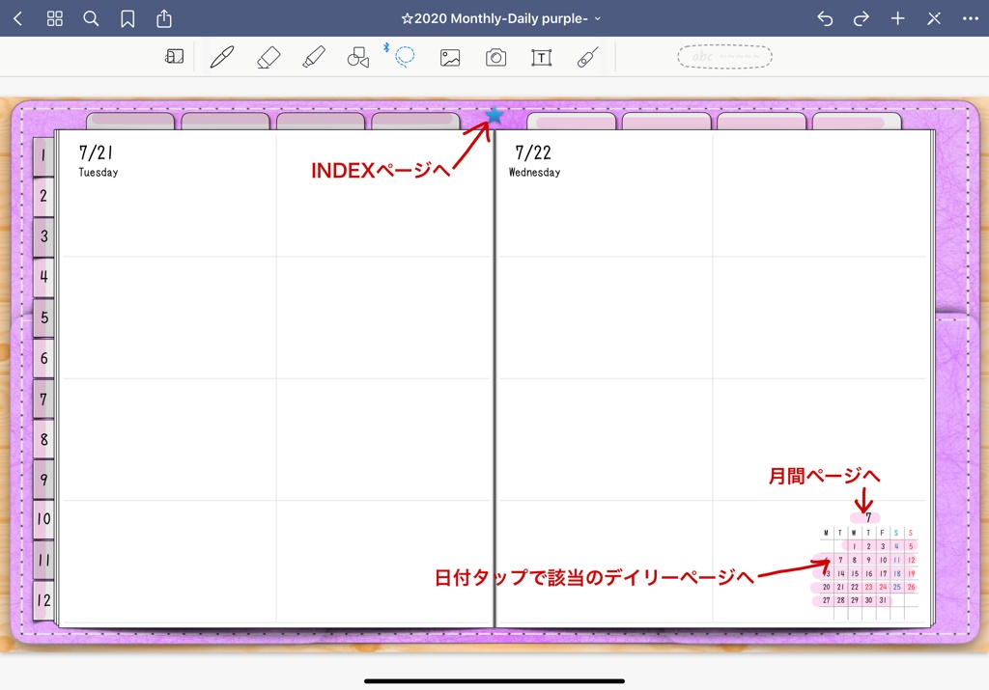989x690 pixels.
Task: Open the share and export menu
Action: pyautogui.click(x=163, y=17)
